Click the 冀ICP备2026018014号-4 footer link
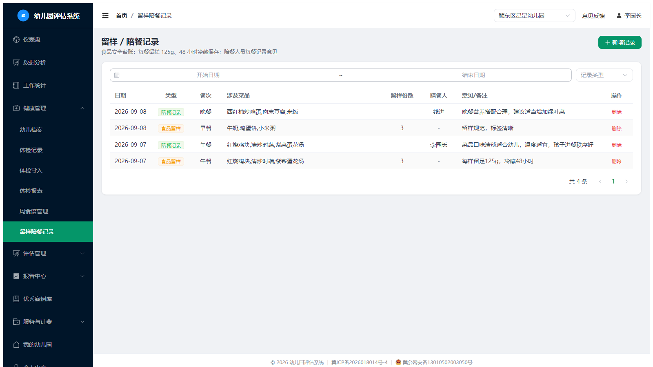 pos(360,362)
